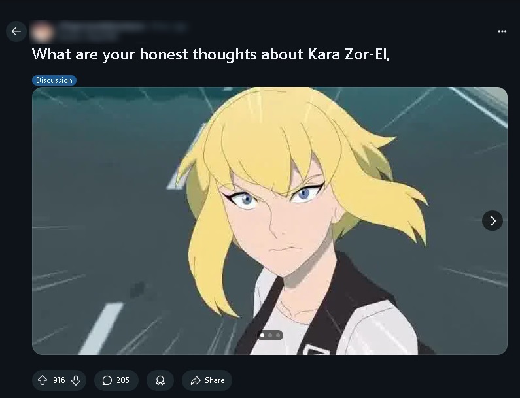Share this post

(x=207, y=380)
